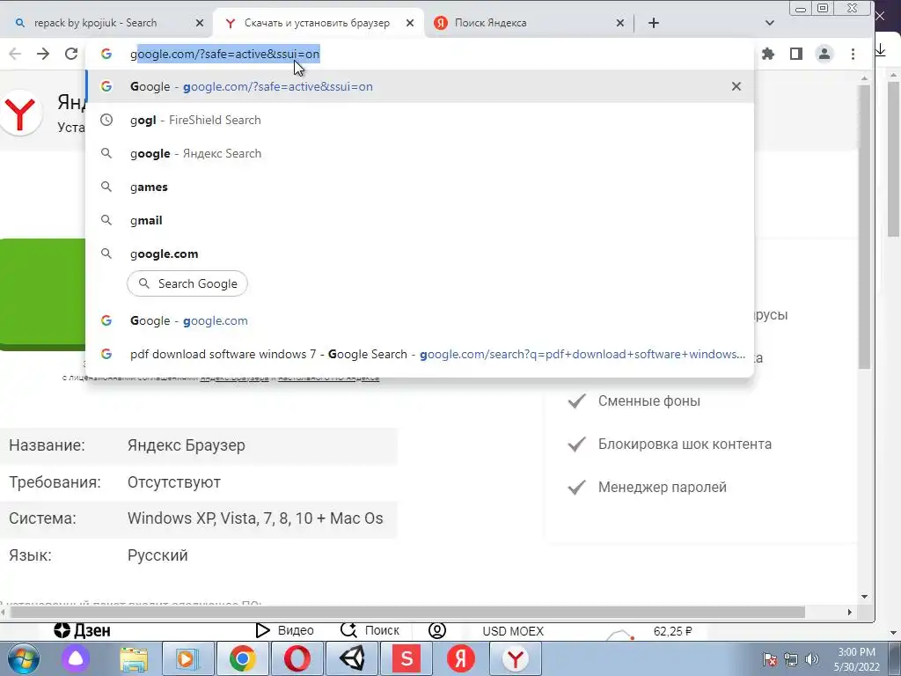Click the 'Русский' language value
This screenshot has width=901, height=676.
(157, 555)
